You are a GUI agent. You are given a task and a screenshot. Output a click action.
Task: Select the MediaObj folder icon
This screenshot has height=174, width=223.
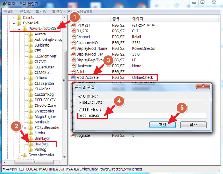tap(30, 122)
